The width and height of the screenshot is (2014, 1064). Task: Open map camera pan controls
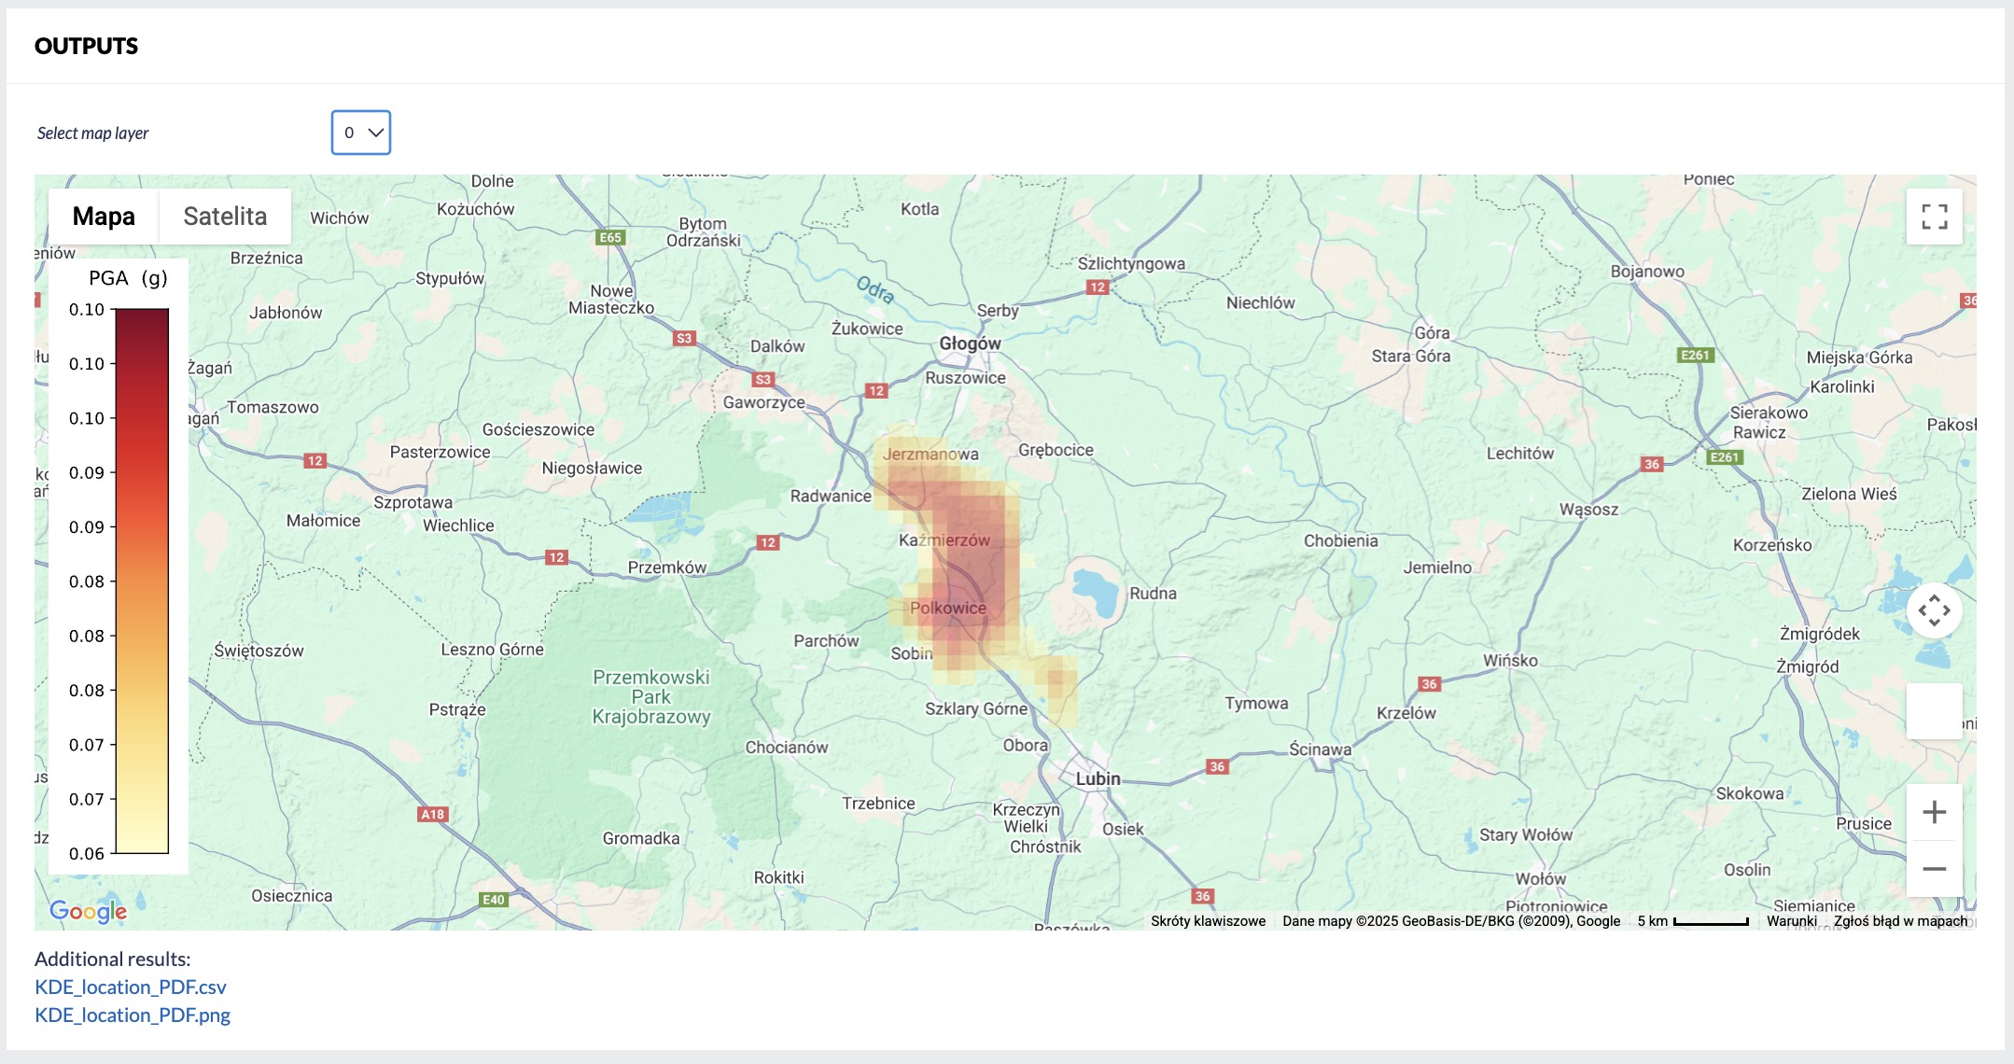point(1934,611)
